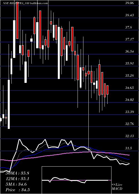Click the 35.91 price axis value

pyautogui.click(x=130, y=63)
